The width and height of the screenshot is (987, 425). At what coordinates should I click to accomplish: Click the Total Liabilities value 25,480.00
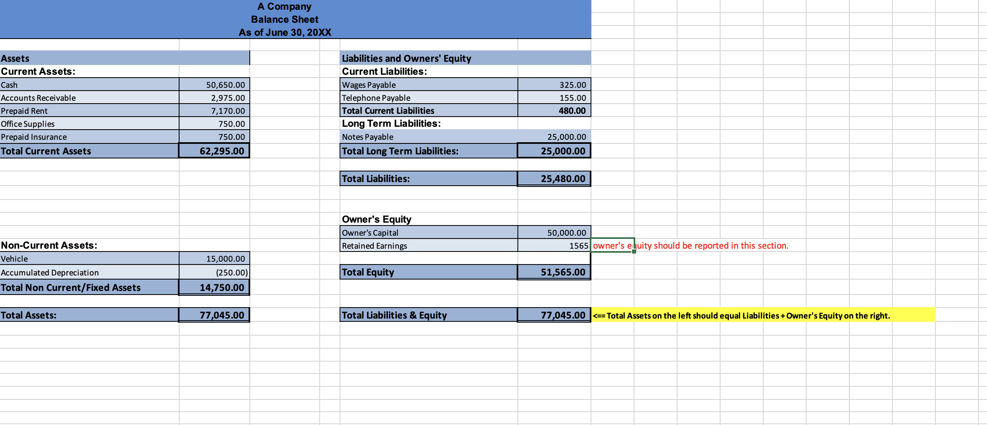pyautogui.click(x=552, y=178)
